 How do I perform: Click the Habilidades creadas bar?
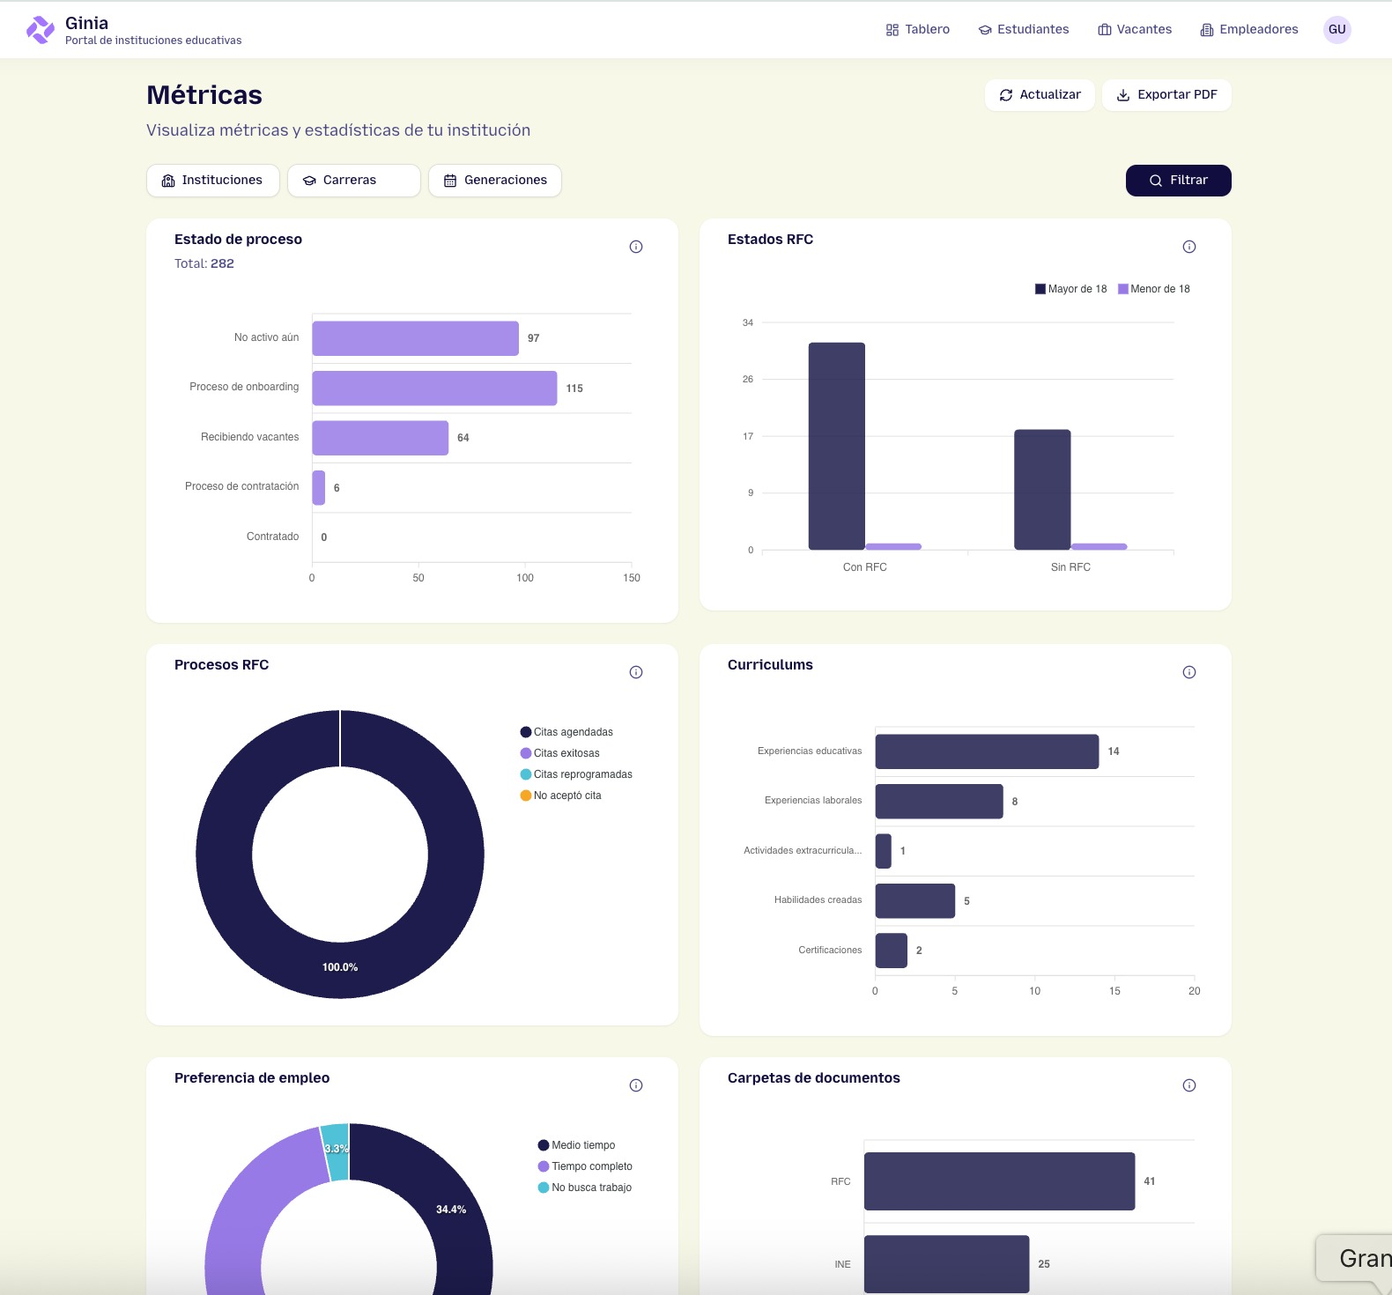915,901
